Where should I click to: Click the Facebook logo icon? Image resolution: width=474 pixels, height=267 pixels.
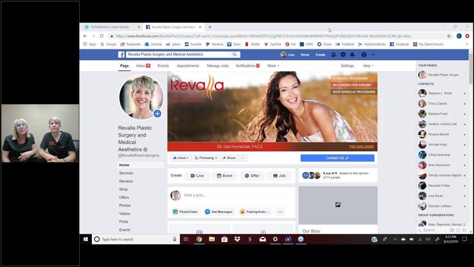[x=121, y=55]
